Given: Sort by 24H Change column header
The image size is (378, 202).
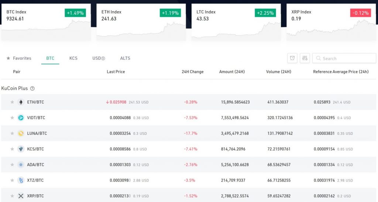Looking at the screenshot, I should pyautogui.click(x=193, y=72).
